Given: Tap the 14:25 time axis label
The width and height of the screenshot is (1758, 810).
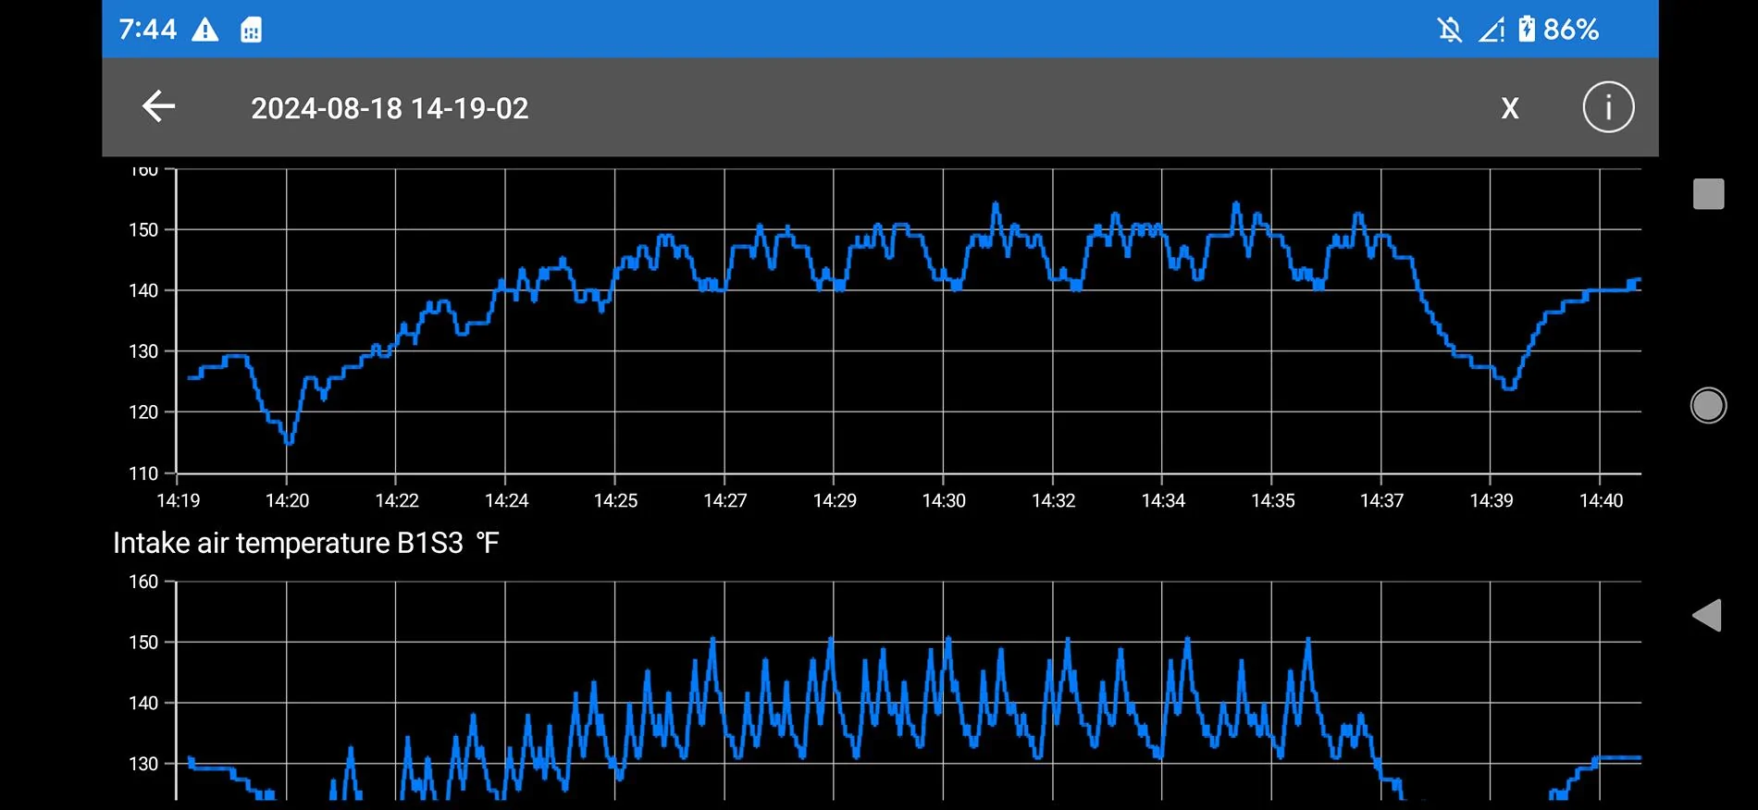Looking at the screenshot, I should (x=615, y=500).
